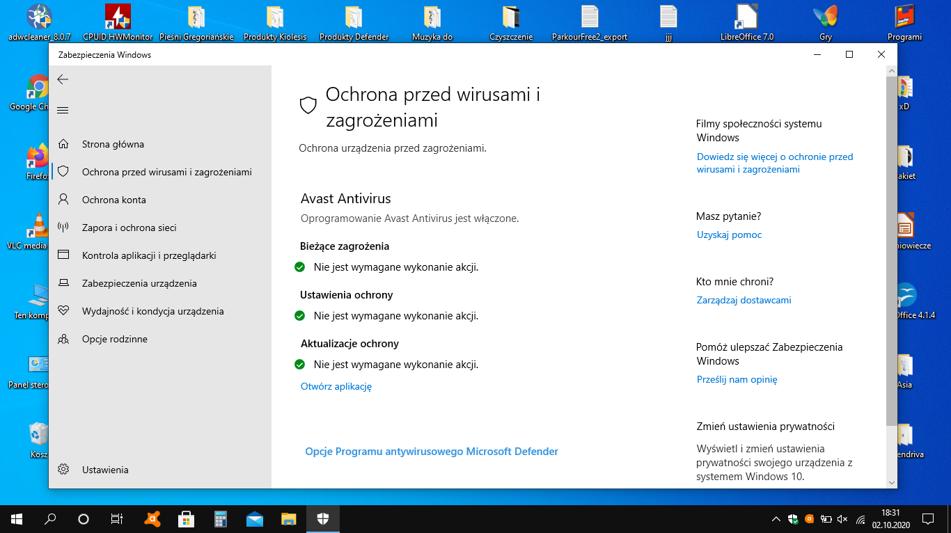Click the window icon beside Kontrola aplikacji
Image resolution: width=951 pixels, height=533 pixels.
(x=63, y=255)
